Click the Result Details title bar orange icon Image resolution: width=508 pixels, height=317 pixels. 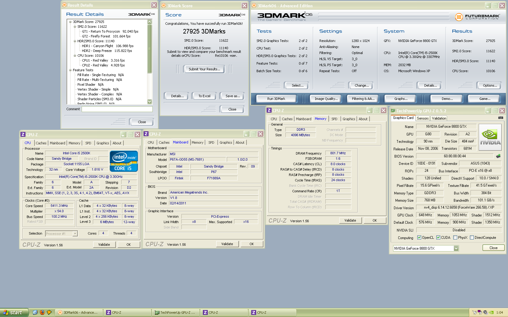pyautogui.click(x=64, y=5)
